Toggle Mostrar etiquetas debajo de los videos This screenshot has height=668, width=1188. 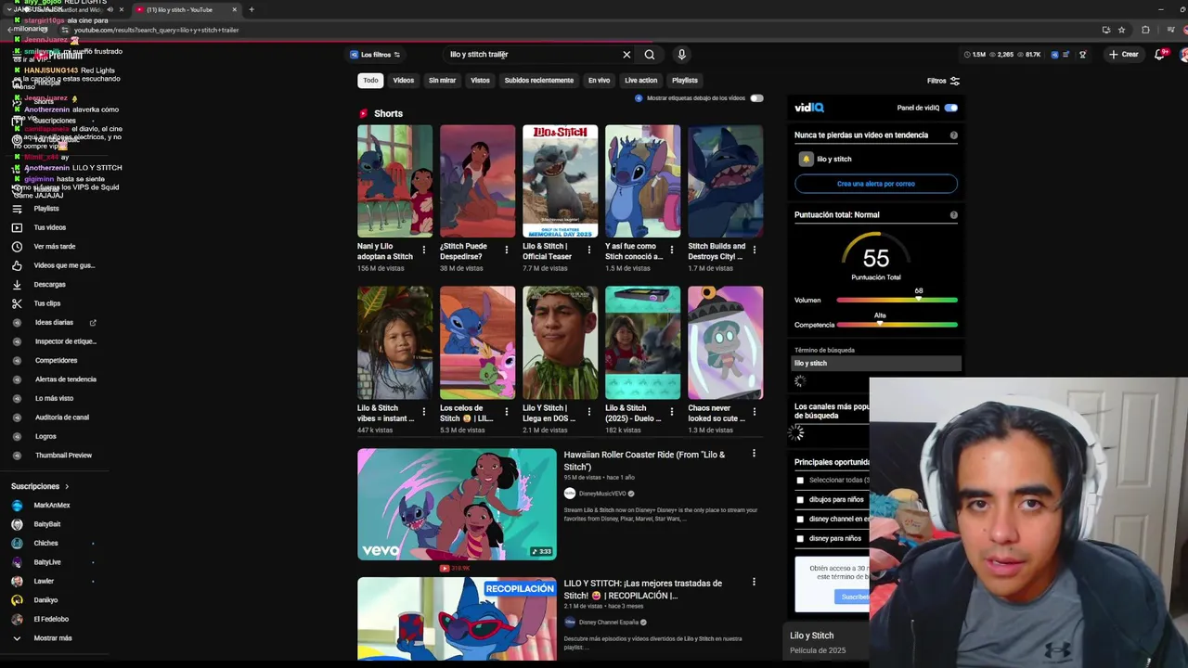tap(756, 98)
